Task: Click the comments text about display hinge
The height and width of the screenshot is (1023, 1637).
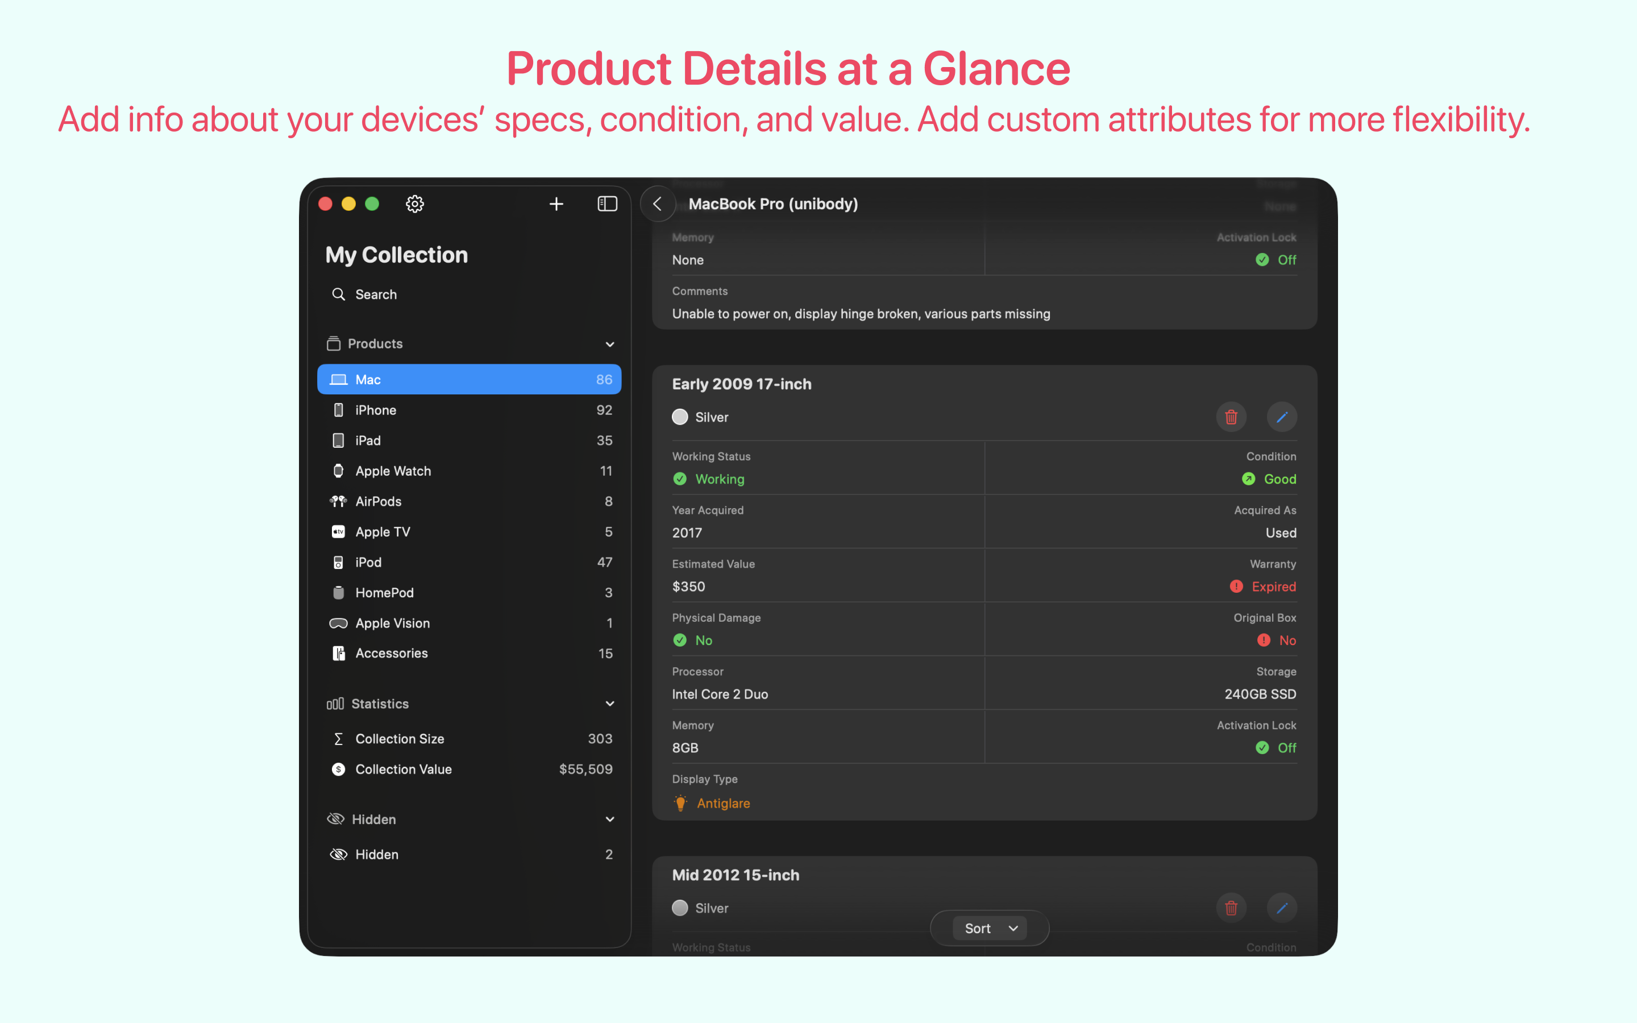Action: point(861,314)
